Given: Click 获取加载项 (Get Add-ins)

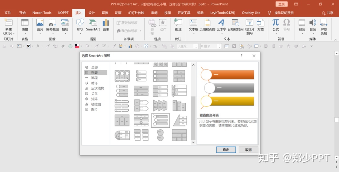Looking at the screenshot, I should tap(127, 23).
